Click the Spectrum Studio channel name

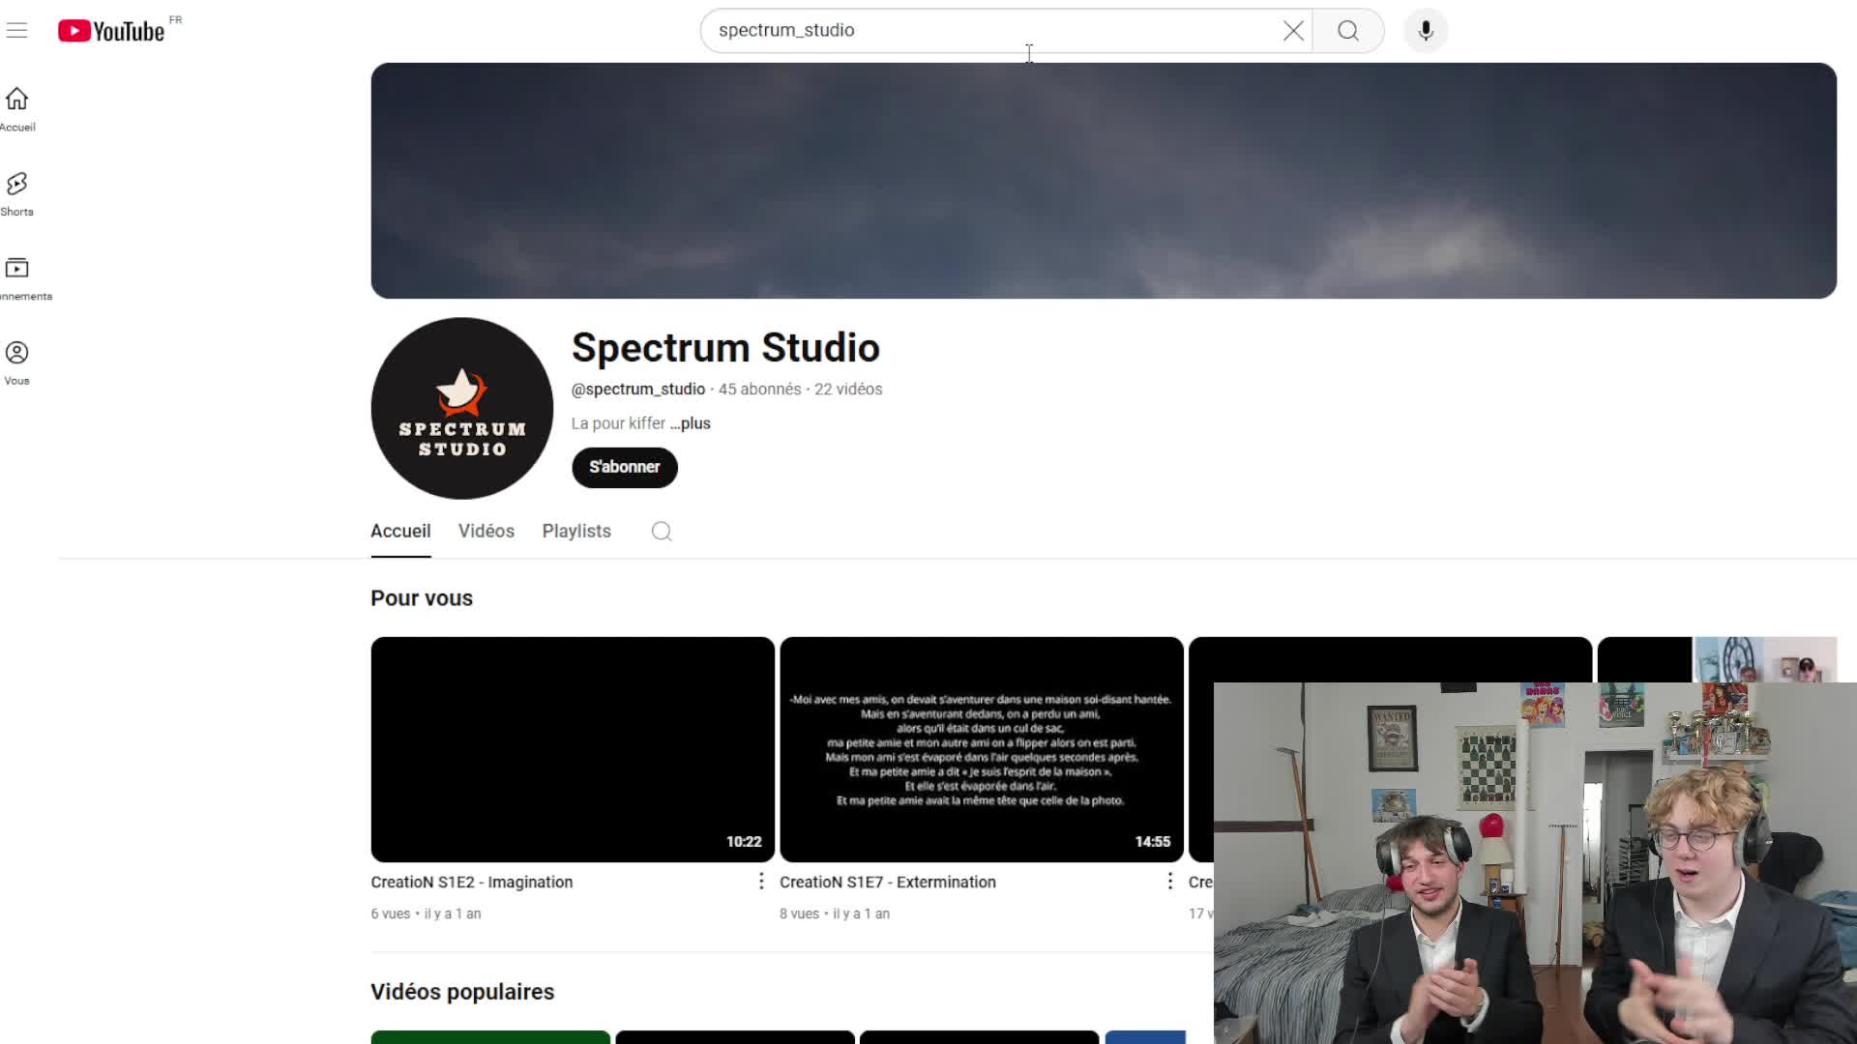tap(725, 348)
